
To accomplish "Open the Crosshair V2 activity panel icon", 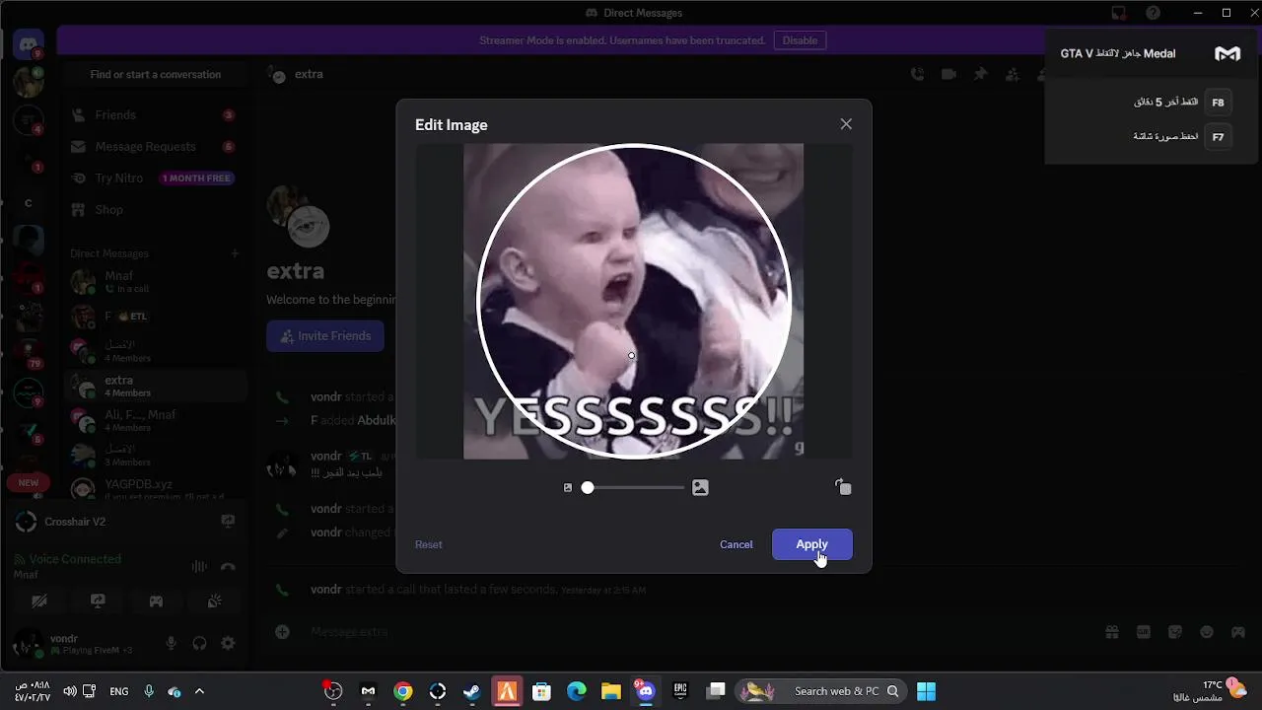I will pyautogui.click(x=228, y=521).
